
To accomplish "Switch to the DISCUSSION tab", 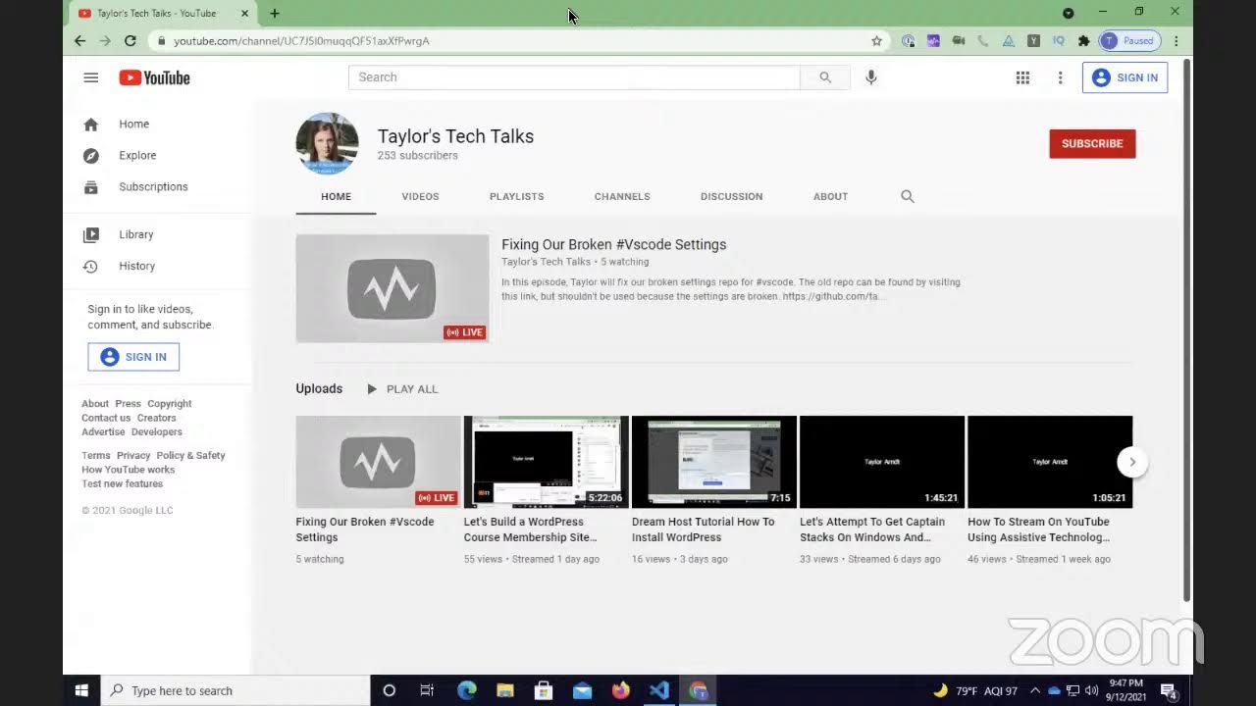I will [731, 196].
